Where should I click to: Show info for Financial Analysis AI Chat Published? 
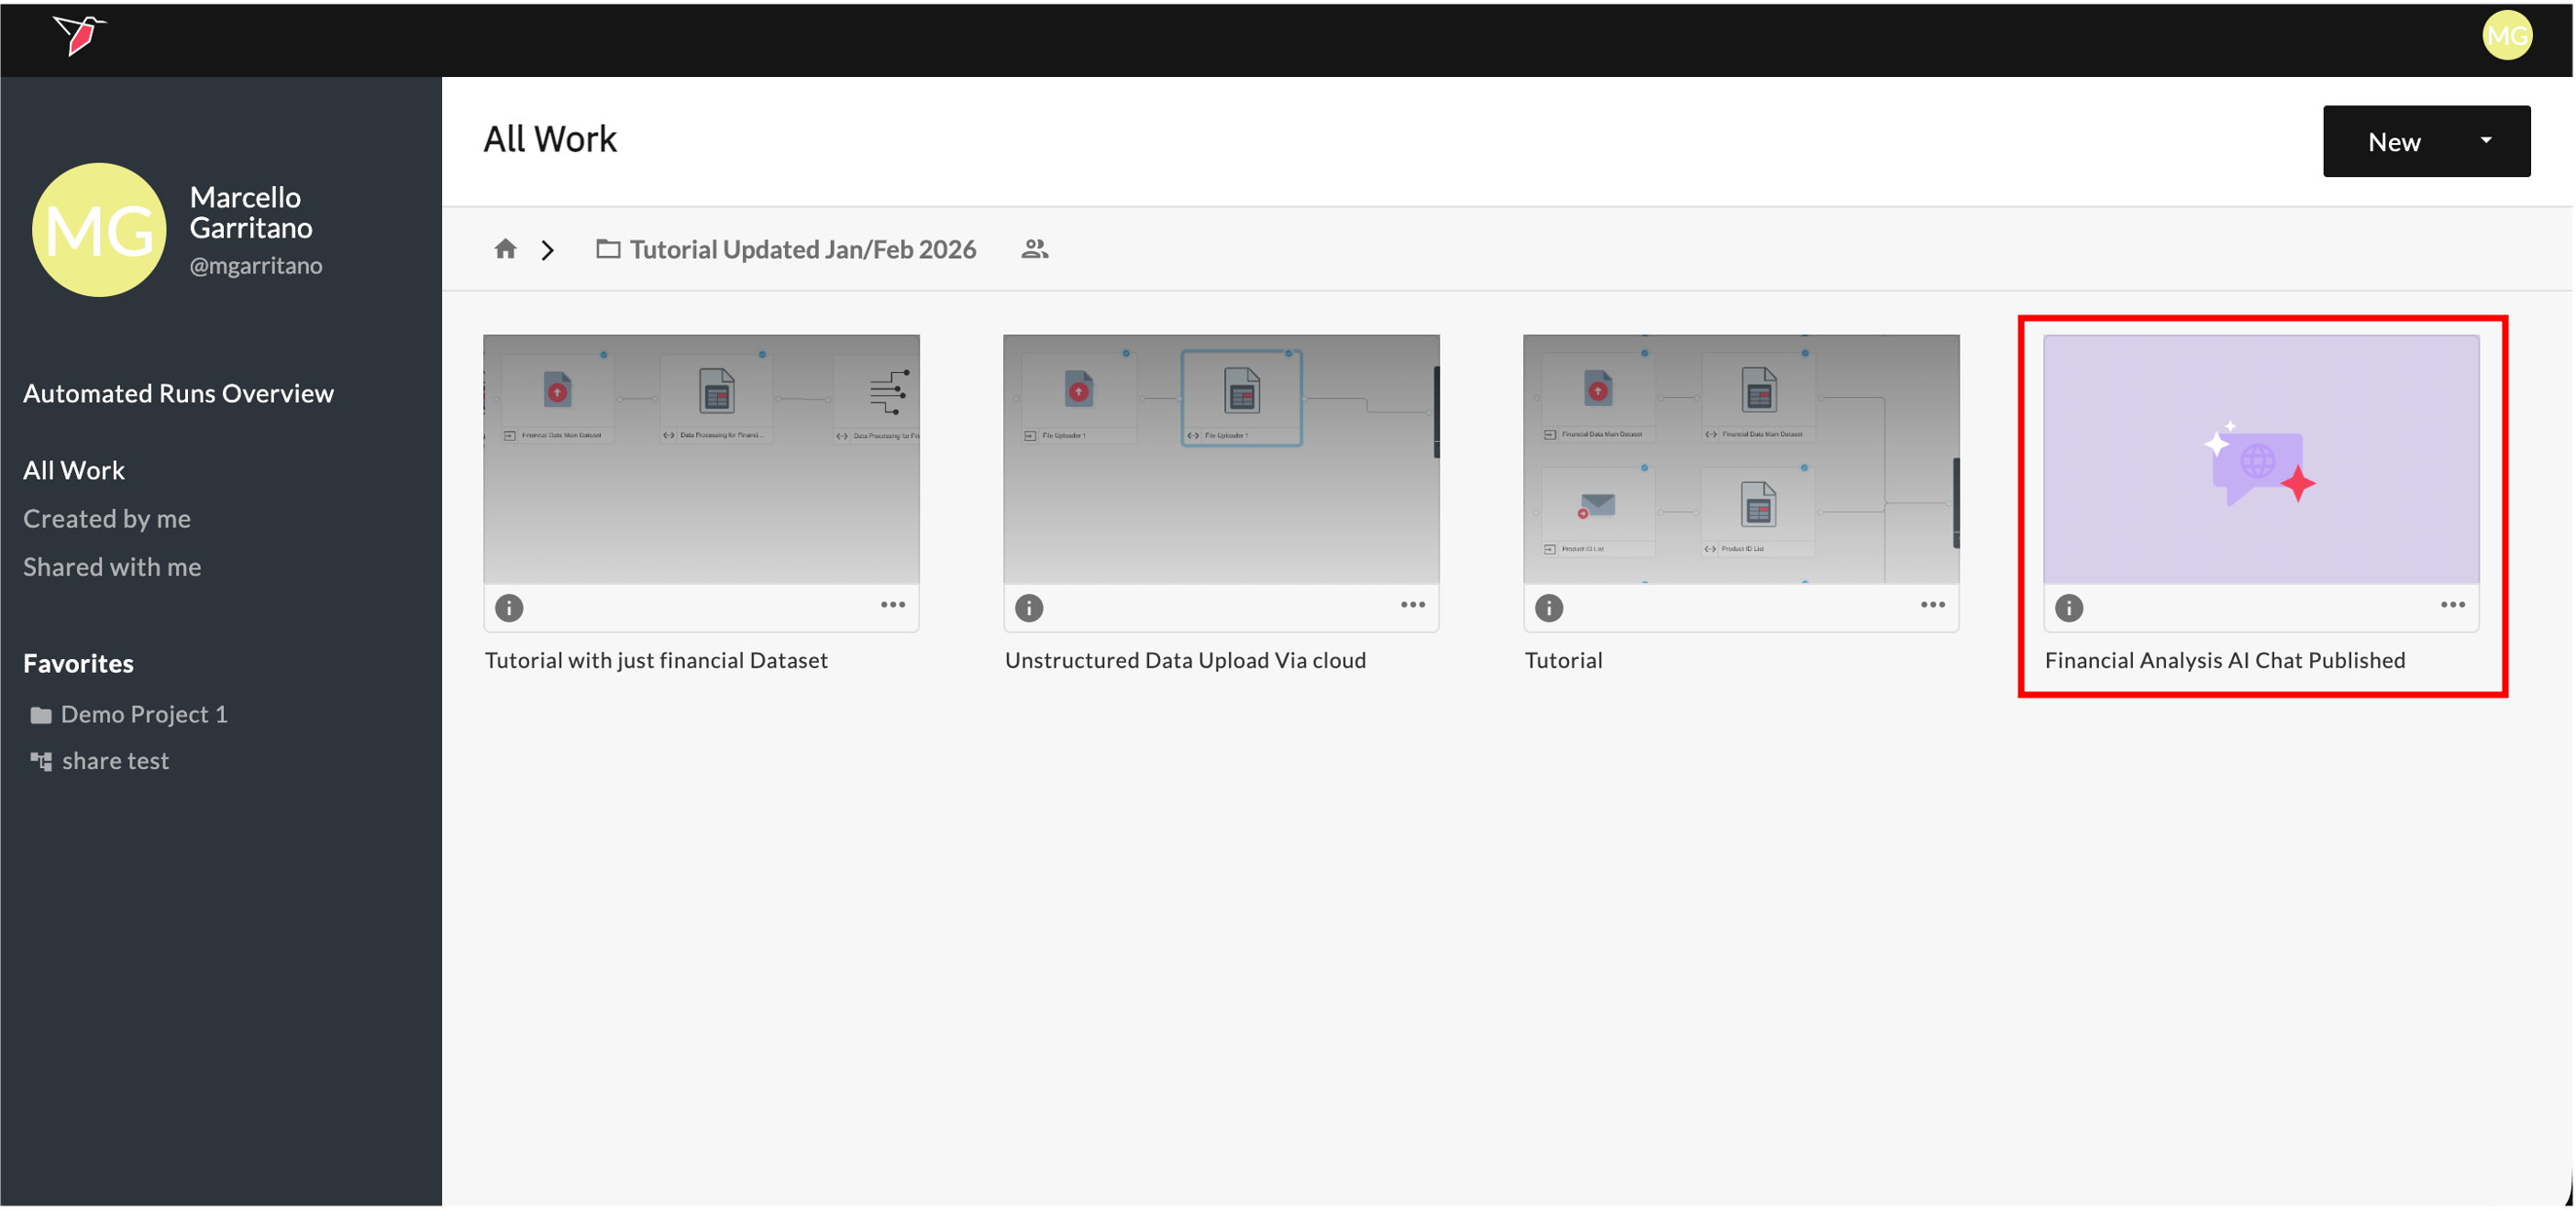[x=2069, y=608]
